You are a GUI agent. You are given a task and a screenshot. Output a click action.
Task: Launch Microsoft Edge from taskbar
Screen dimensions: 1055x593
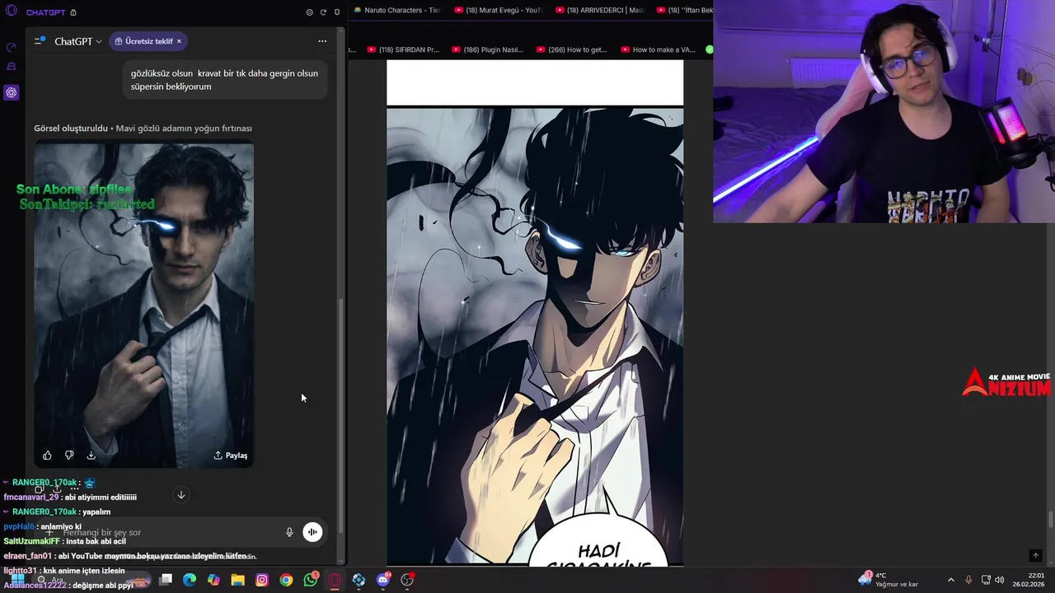(x=190, y=580)
